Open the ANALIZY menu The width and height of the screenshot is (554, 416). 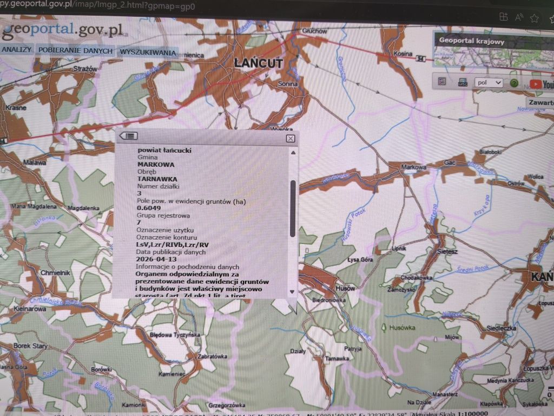(16, 51)
